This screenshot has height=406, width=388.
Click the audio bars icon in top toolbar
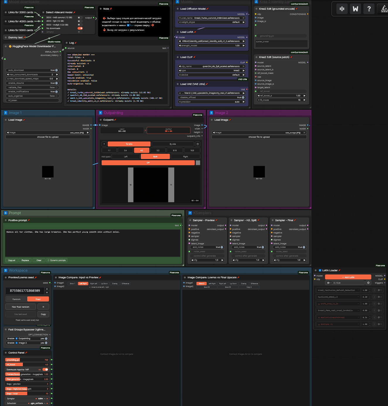(x=342, y=9)
